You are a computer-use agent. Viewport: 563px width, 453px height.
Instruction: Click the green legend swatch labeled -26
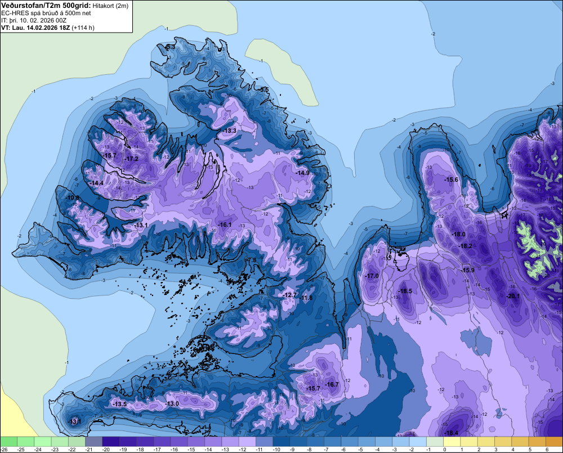coord(8,442)
